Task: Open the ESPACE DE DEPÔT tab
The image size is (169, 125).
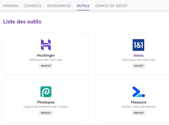Action: (112, 6)
